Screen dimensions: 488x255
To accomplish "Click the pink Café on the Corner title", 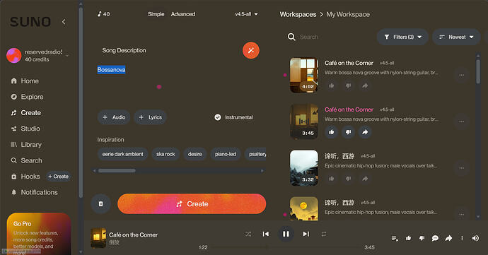I will [x=349, y=109].
